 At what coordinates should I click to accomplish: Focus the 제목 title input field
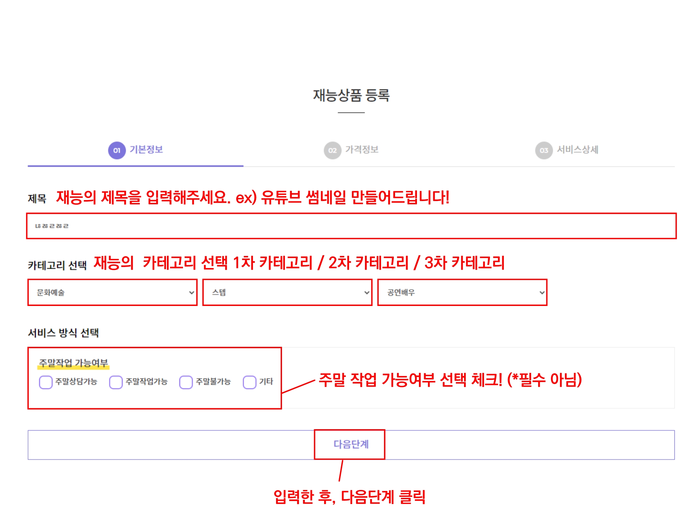pyautogui.click(x=351, y=226)
